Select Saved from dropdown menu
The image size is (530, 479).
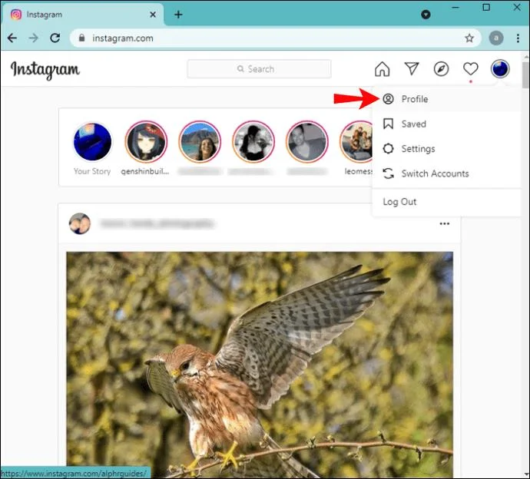click(446, 124)
